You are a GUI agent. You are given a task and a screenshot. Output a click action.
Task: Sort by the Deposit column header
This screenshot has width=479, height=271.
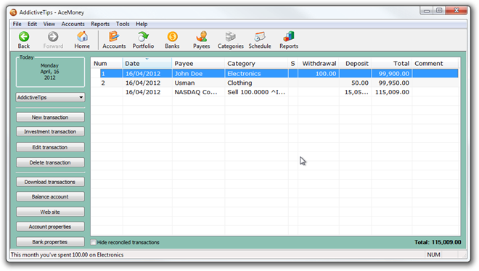356,64
